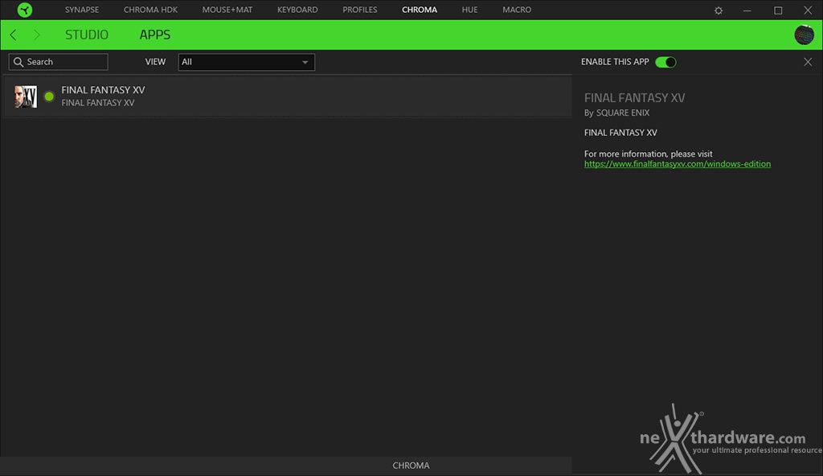Select the Chroma tab
Viewport: 823px width, 476px height.
click(x=420, y=10)
